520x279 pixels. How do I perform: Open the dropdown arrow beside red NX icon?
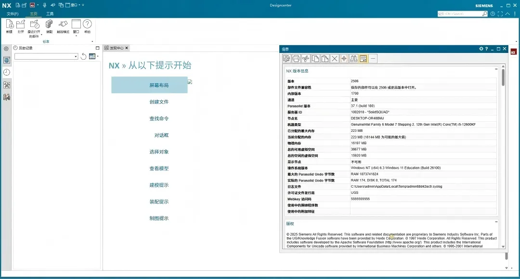point(38,5)
